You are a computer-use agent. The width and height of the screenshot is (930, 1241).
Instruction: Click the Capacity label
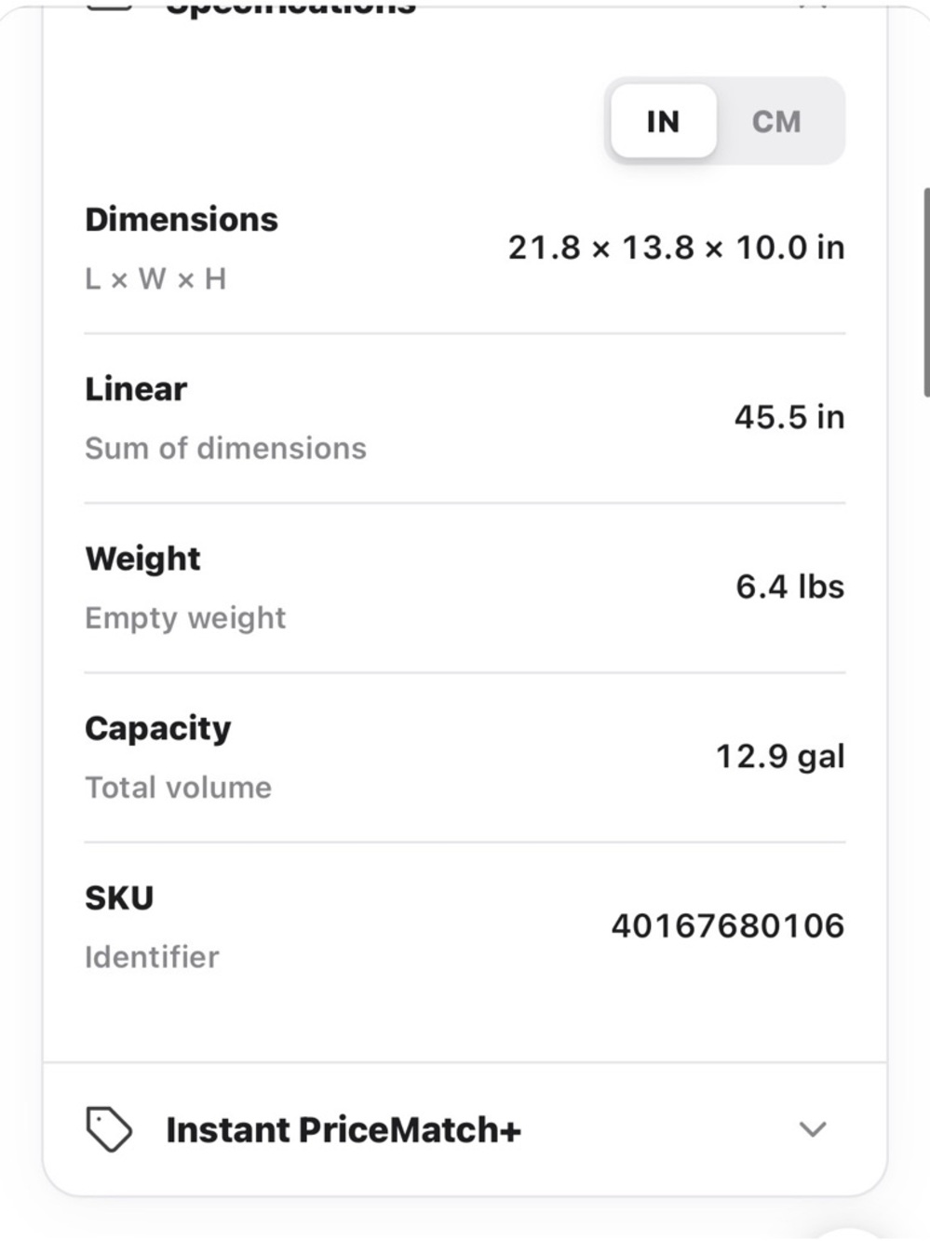(x=158, y=728)
